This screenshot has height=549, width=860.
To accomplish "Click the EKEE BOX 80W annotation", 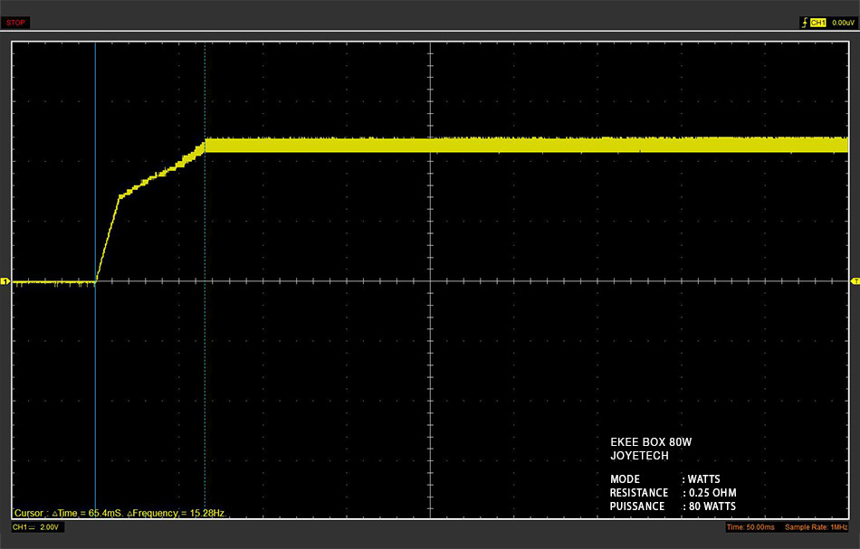I will pos(651,442).
